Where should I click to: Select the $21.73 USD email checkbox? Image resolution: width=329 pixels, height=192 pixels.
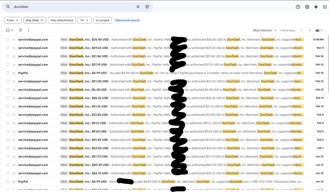point(8,156)
